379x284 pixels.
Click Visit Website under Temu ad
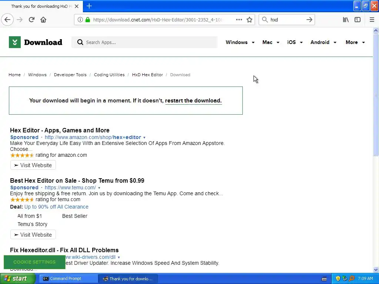[x=33, y=235]
